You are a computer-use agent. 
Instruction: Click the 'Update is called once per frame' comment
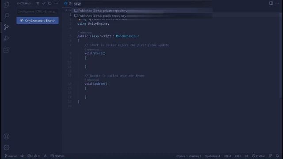(115, 76)
